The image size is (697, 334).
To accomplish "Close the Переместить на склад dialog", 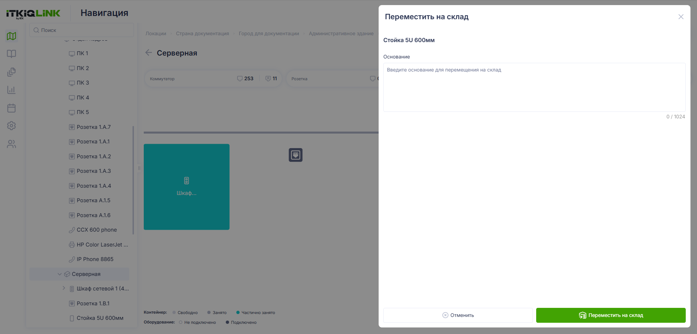I will (681, 17).
